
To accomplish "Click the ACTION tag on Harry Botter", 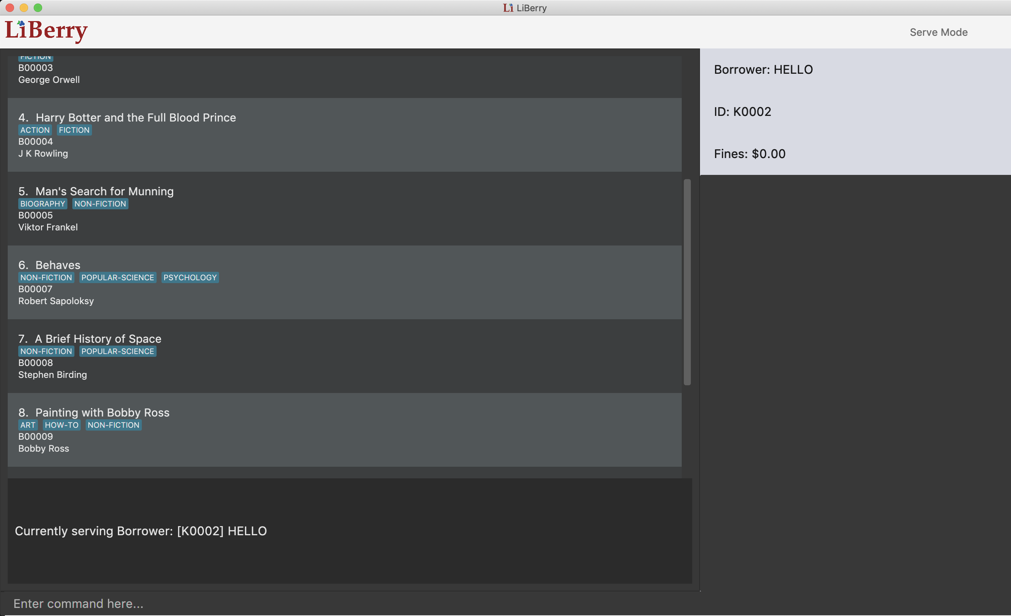I will tap(35, 130).
